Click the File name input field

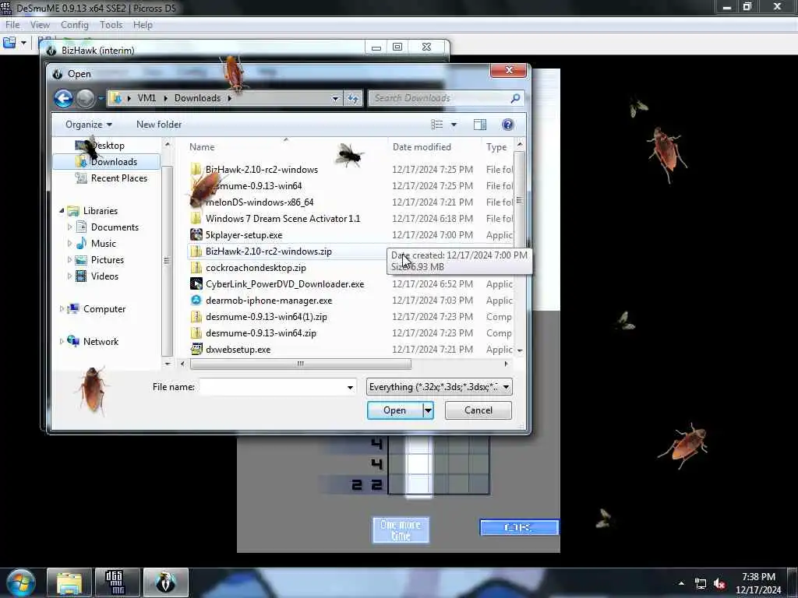[272, 387]
